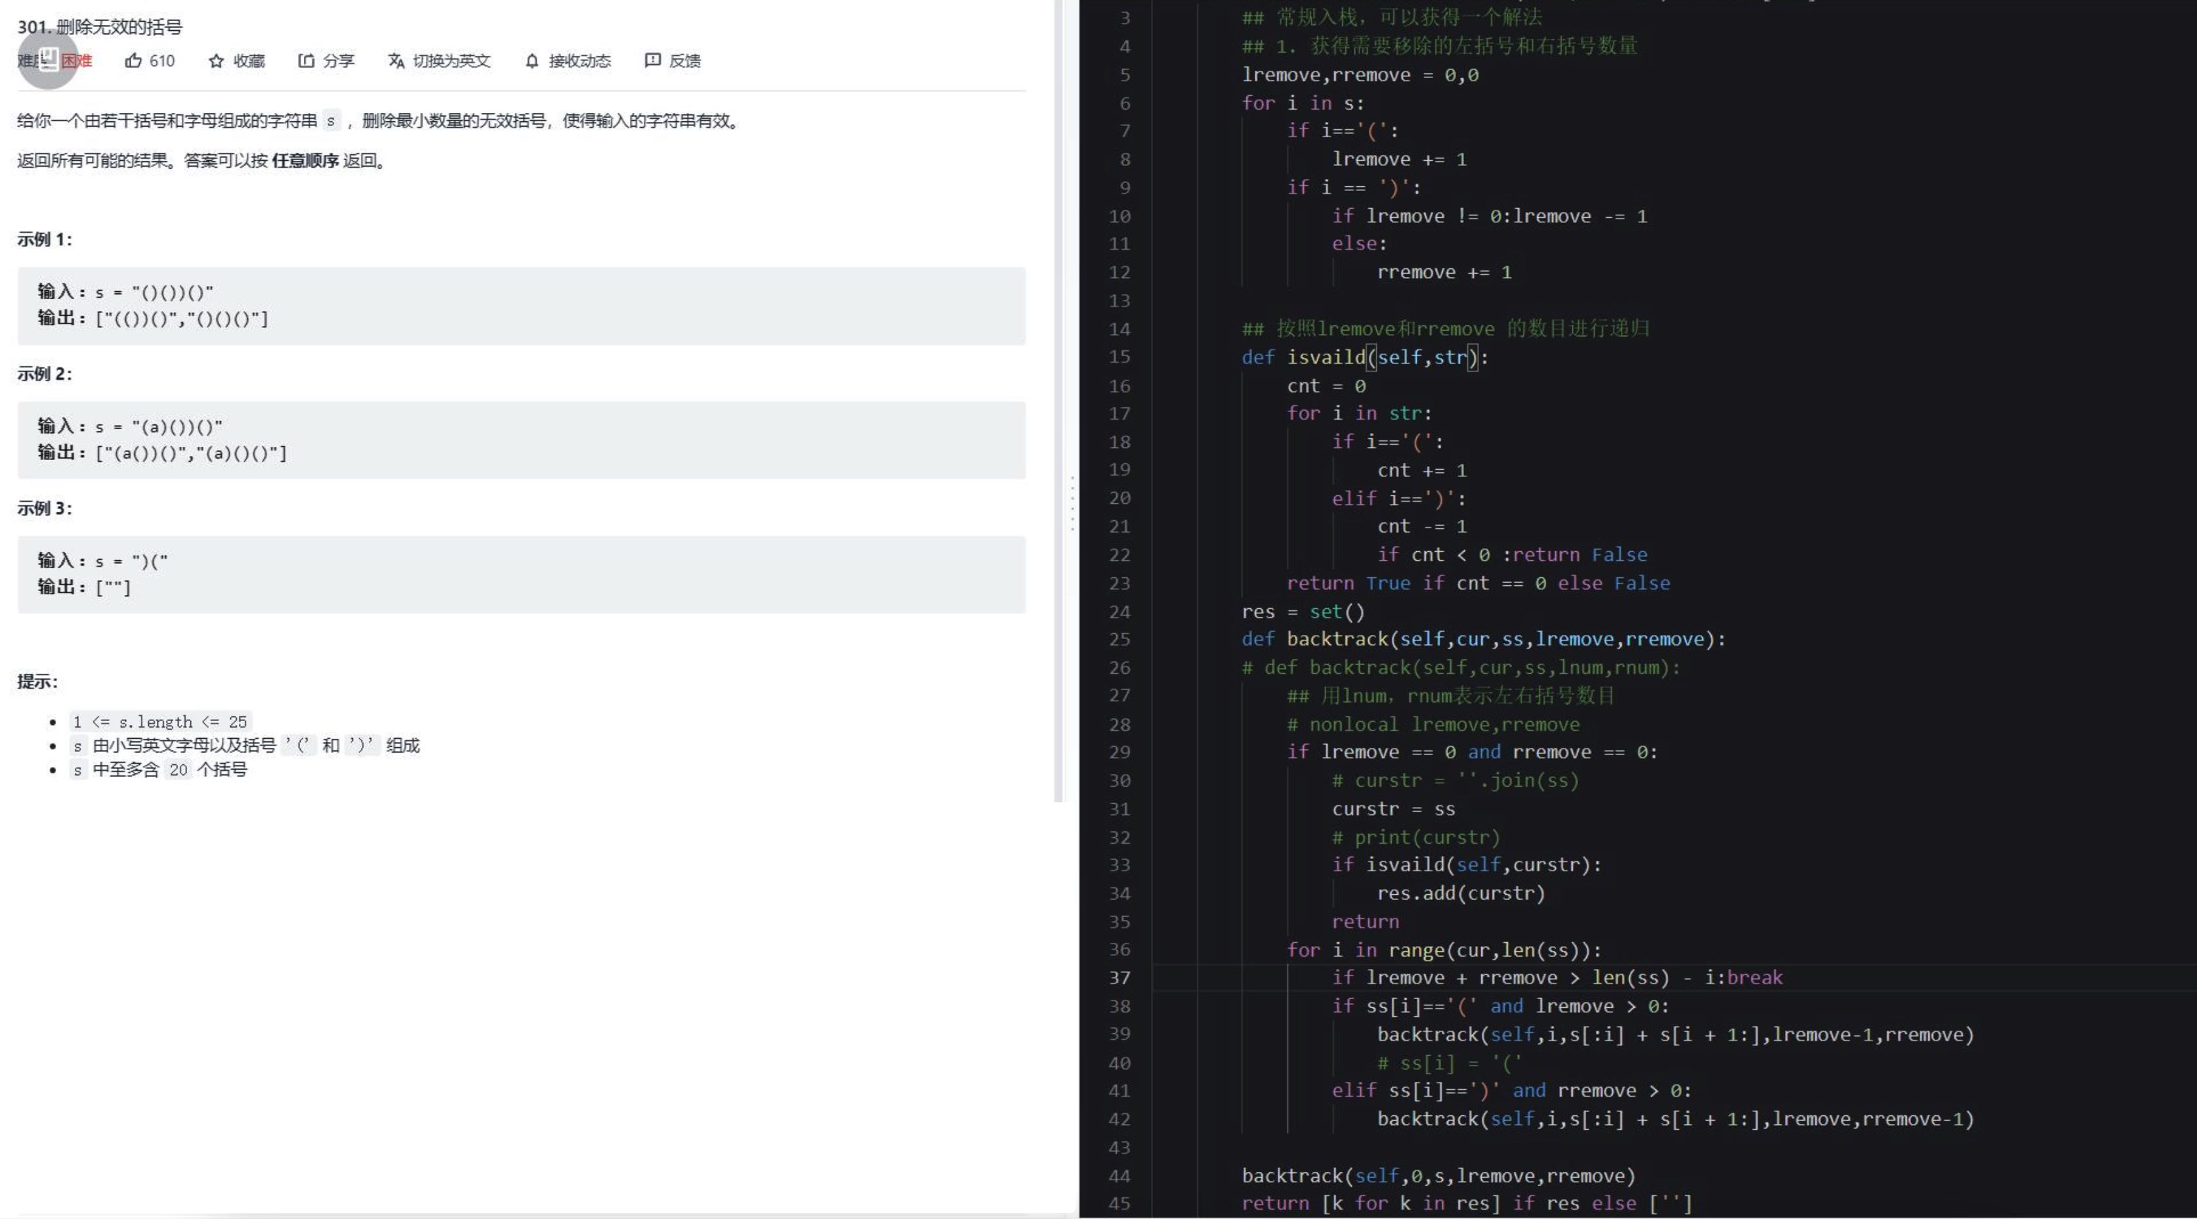Click the 分享 label
Screen dimensions: 2197x1219
point(339,60)
